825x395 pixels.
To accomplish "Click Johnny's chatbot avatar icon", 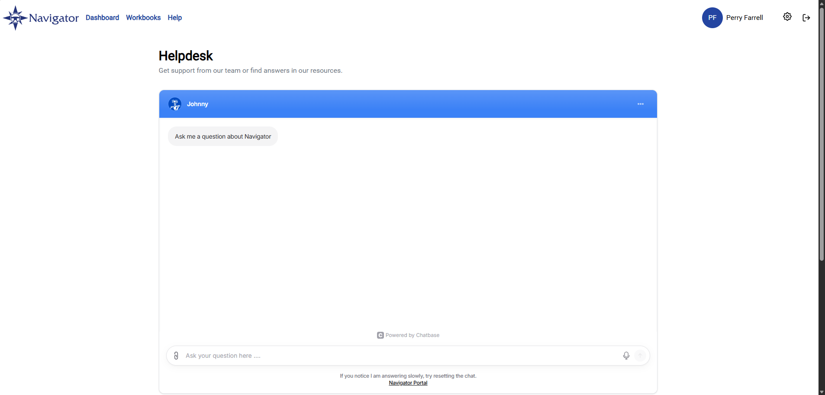I will [x=175, y=104].
